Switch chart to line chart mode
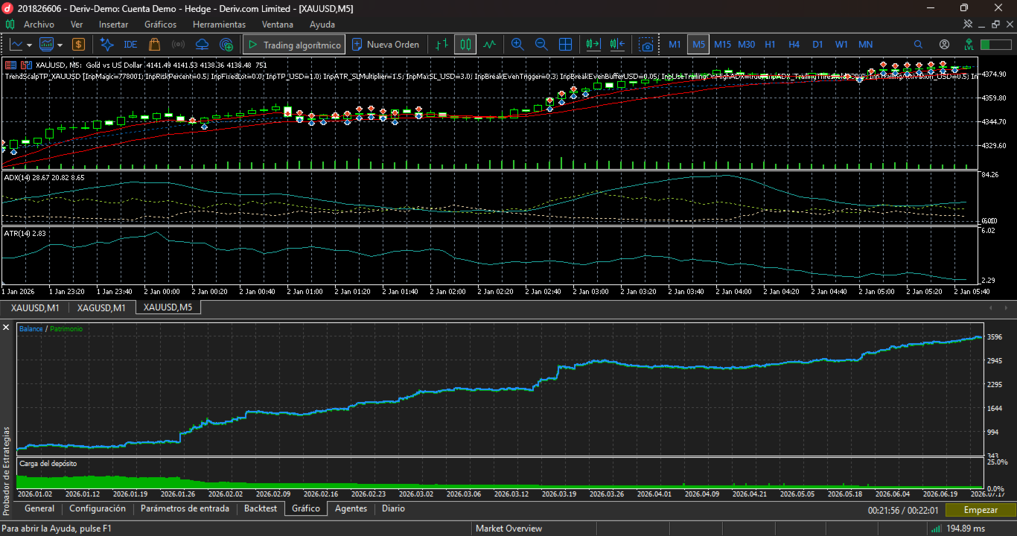This screenshot has width=1017, height=536. pyautogui.click(x=489, y=45)
